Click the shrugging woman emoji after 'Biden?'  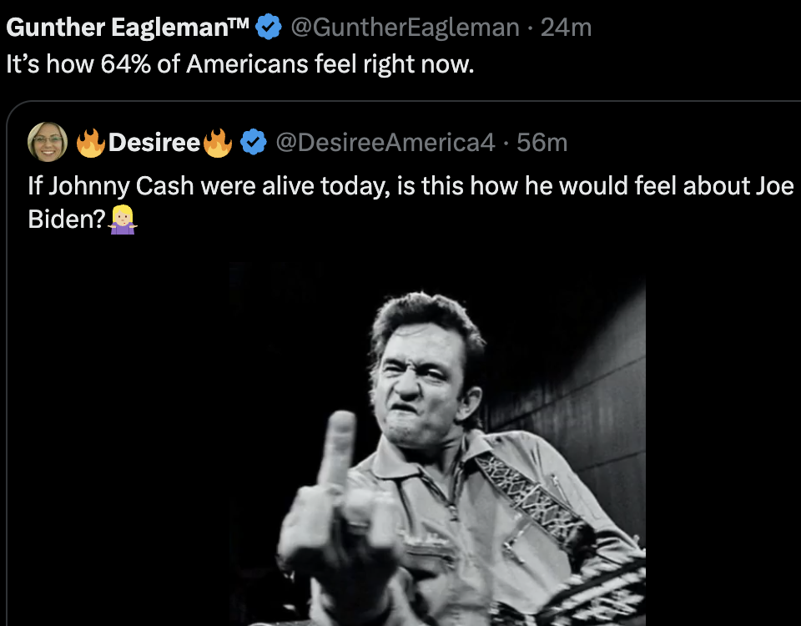(x=123, y=219)
